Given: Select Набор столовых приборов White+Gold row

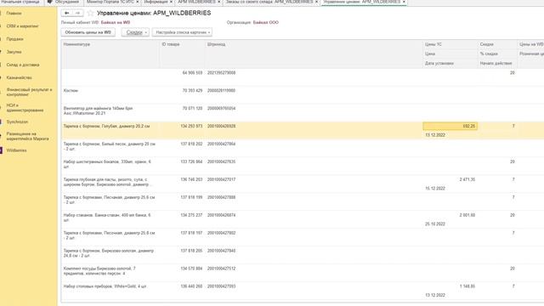Looking at the screenshot, I should pos(303,291).
